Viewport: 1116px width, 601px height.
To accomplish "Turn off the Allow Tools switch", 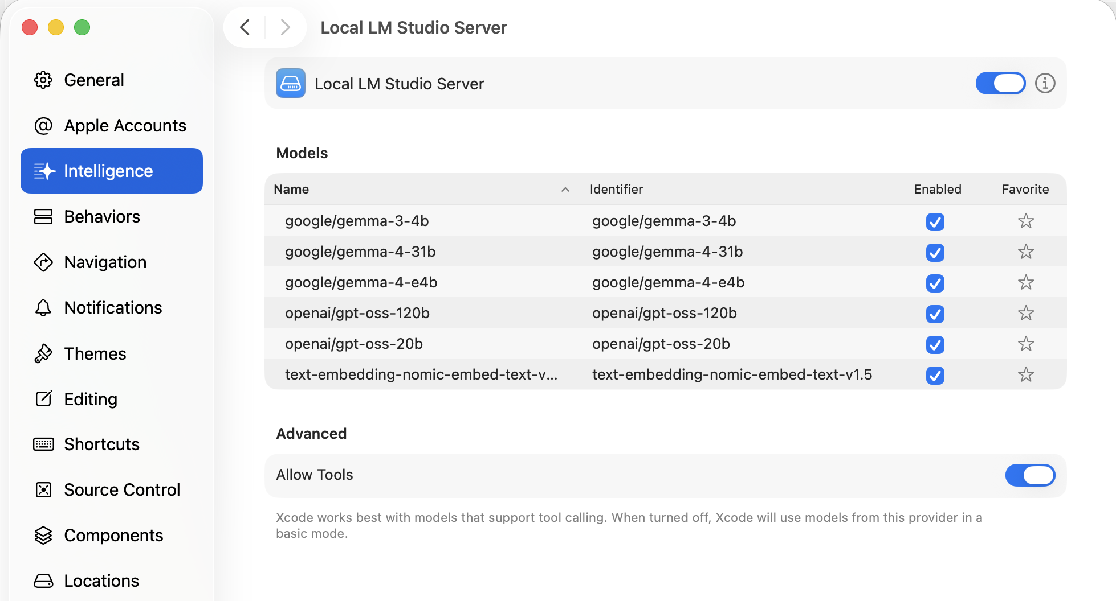I will point(1029,475).
